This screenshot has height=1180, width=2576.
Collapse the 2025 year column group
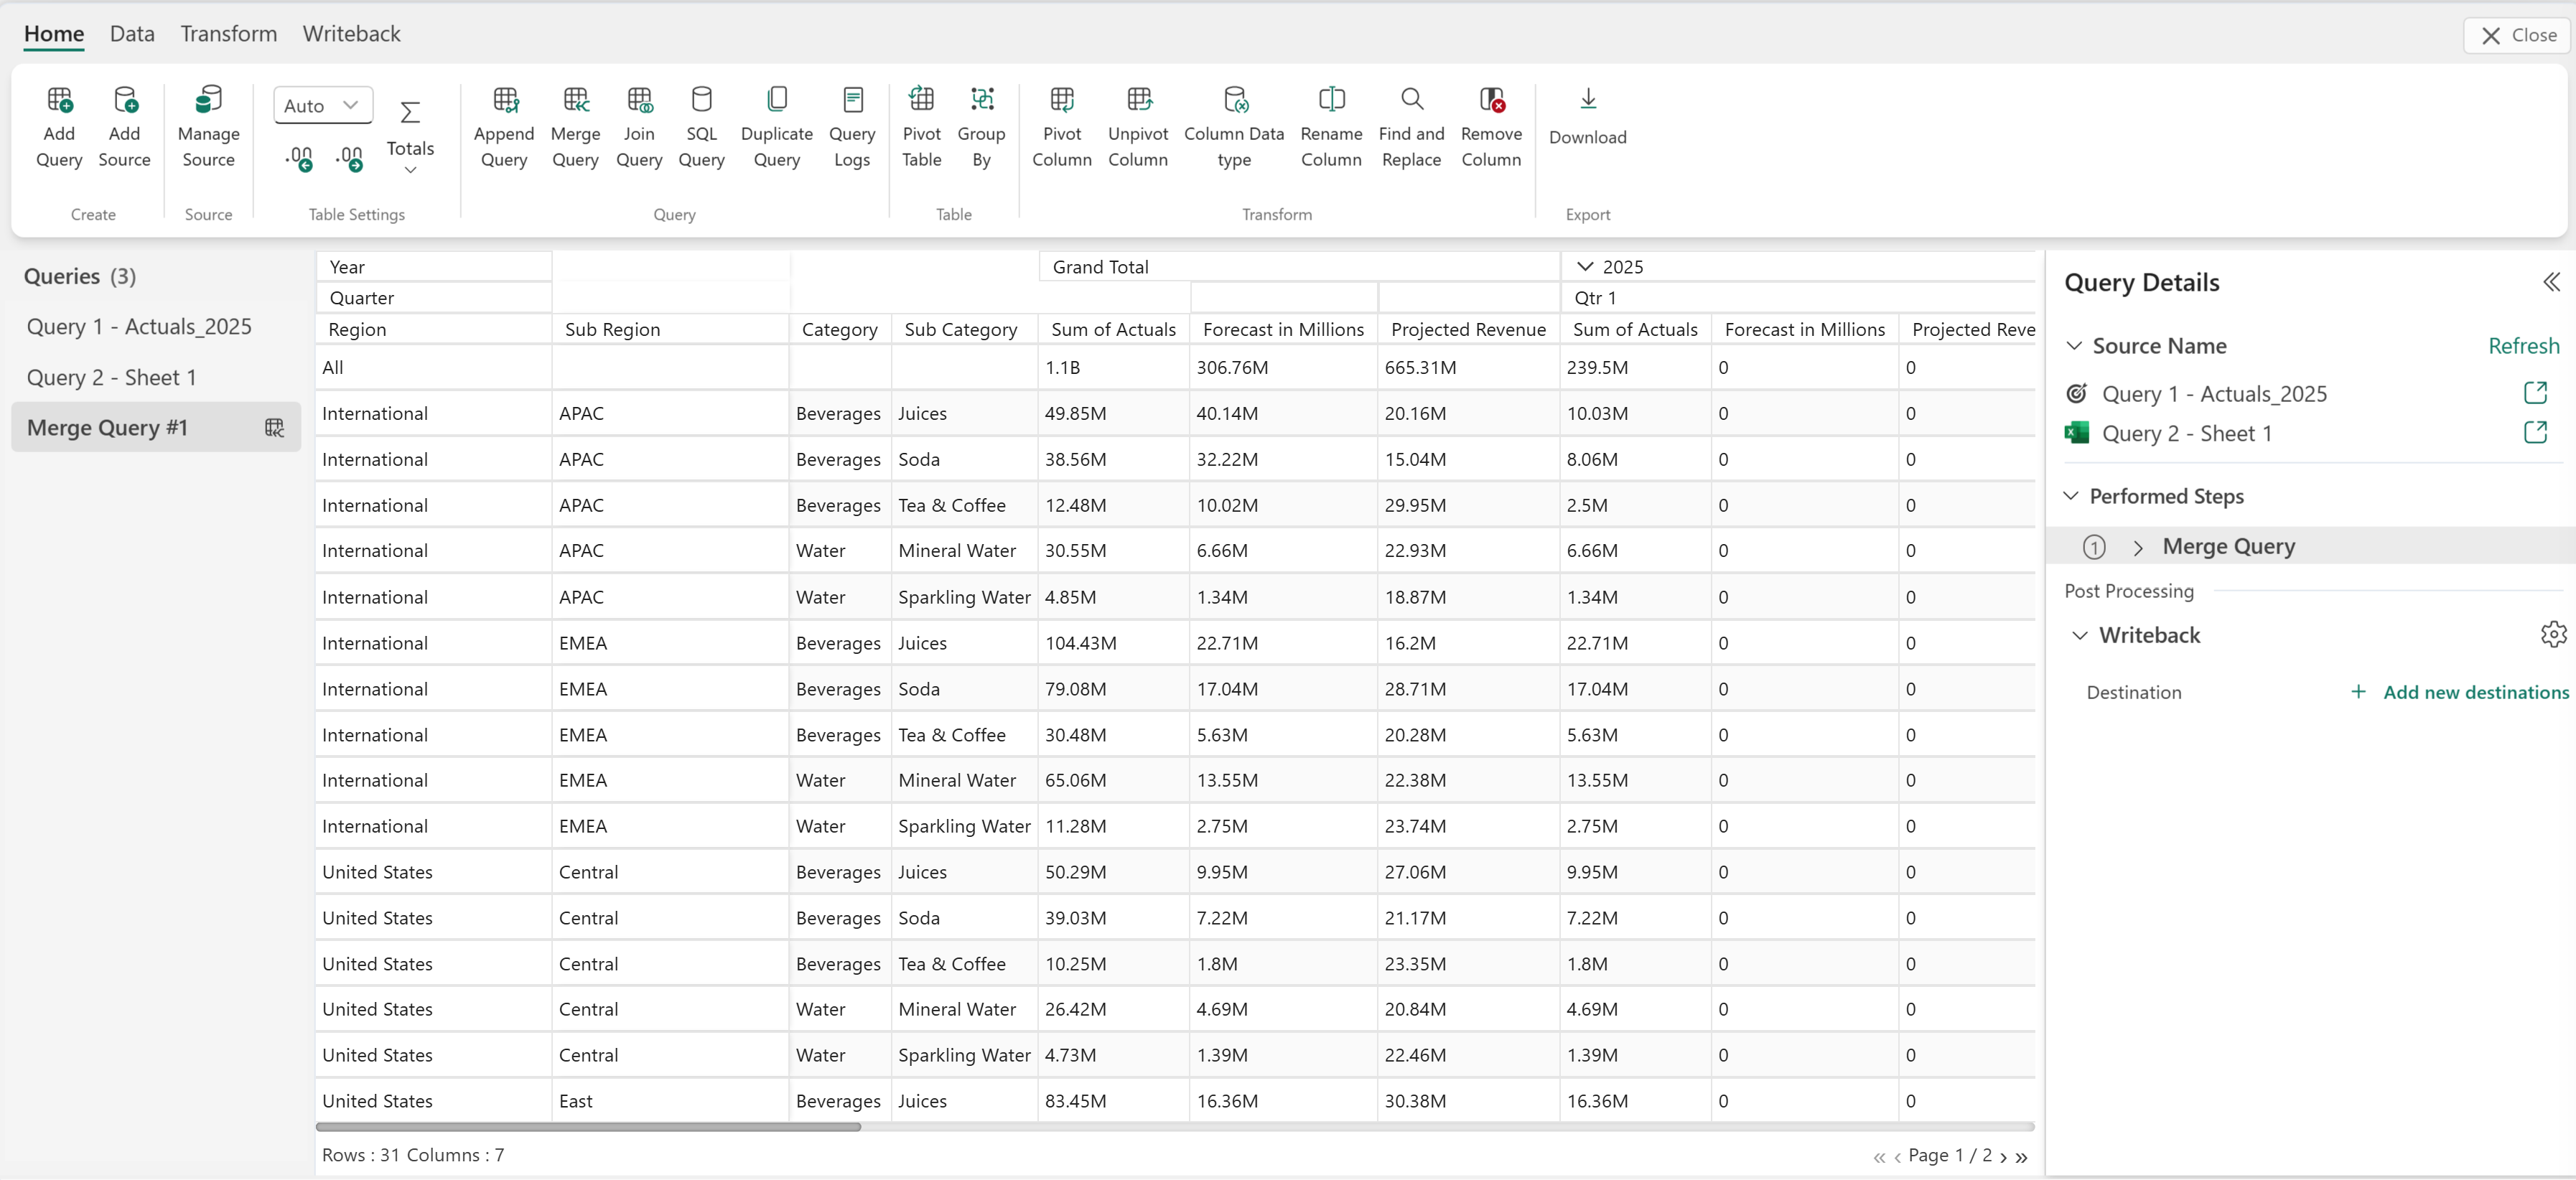tap(1584, 266)
